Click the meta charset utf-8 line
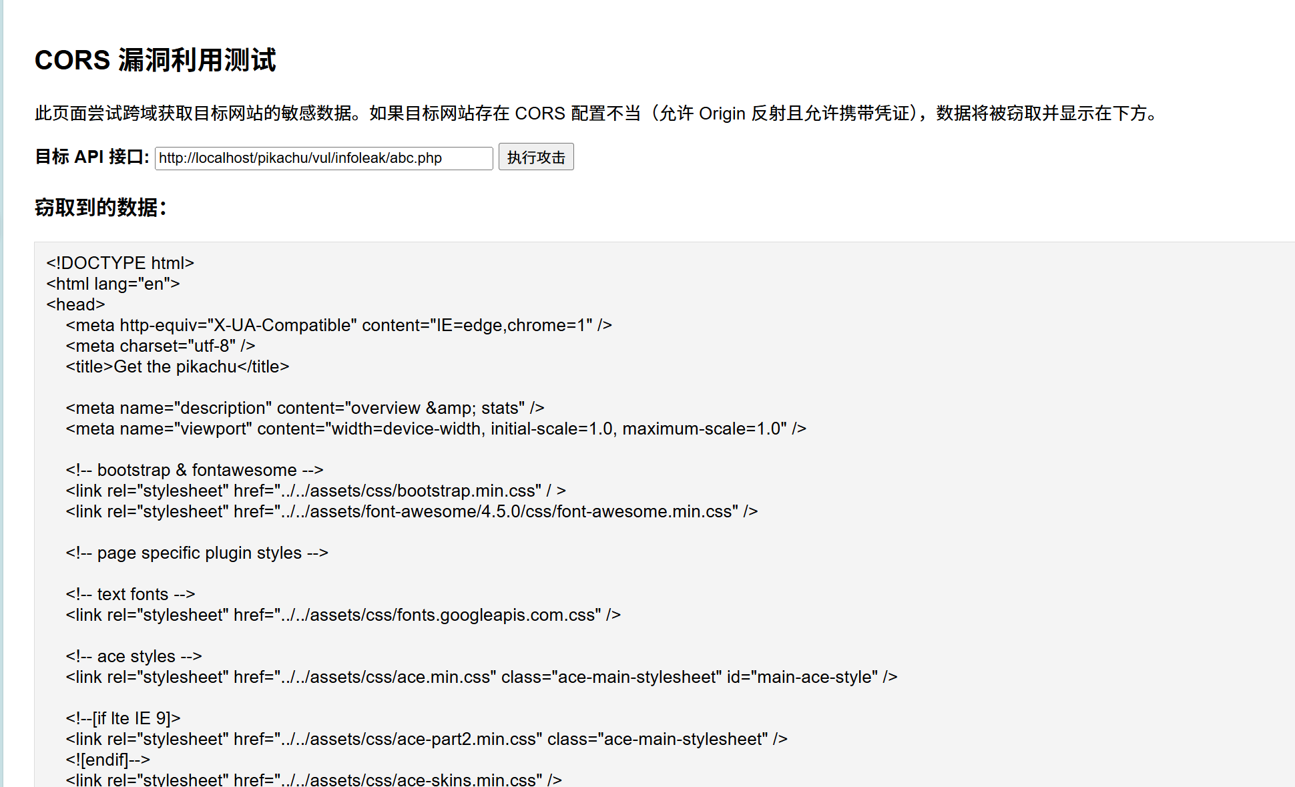The width and height of the screenshot is (1295, 787). [160, 346]
